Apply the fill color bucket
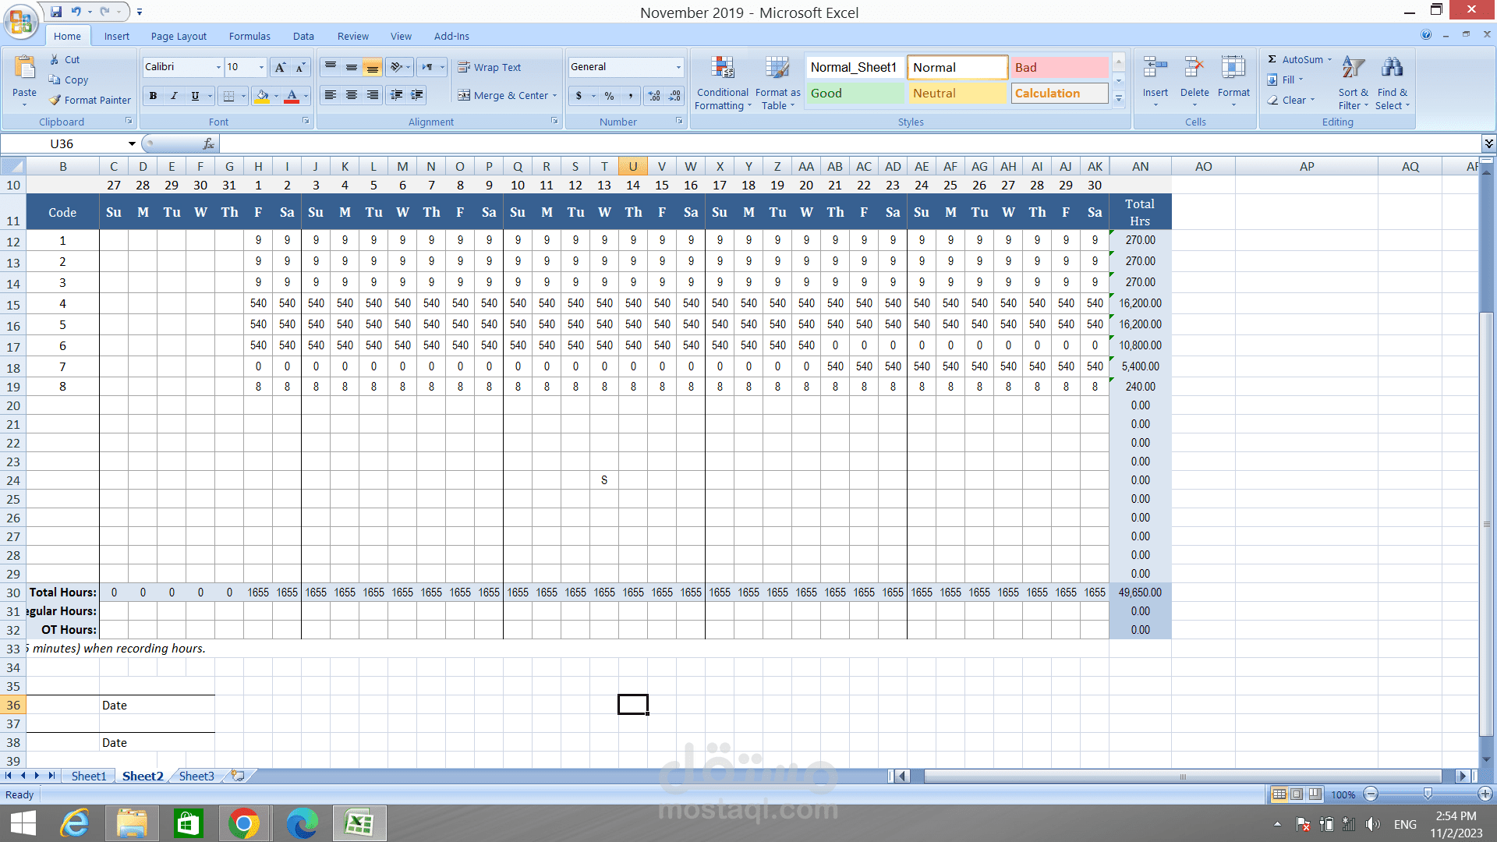This screenshot has width=1497, height=842. tap(262, 96)
